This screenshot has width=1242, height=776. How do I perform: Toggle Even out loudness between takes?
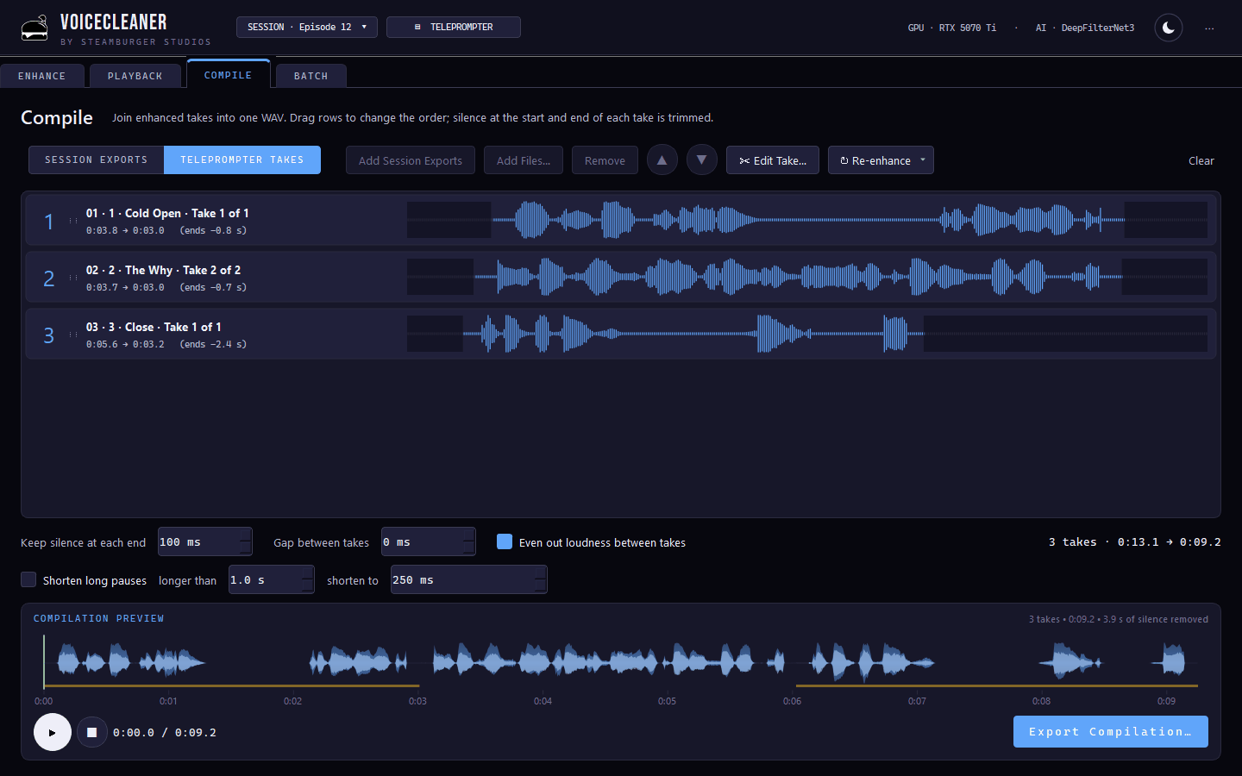point(505,541)
